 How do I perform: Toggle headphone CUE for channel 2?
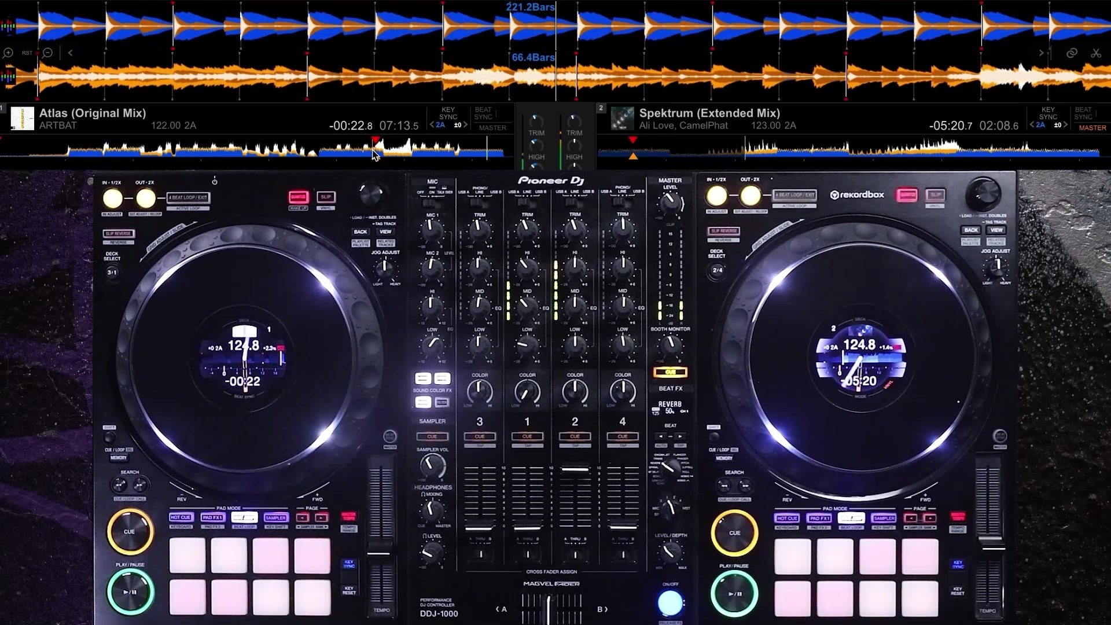tap(575, 436)
